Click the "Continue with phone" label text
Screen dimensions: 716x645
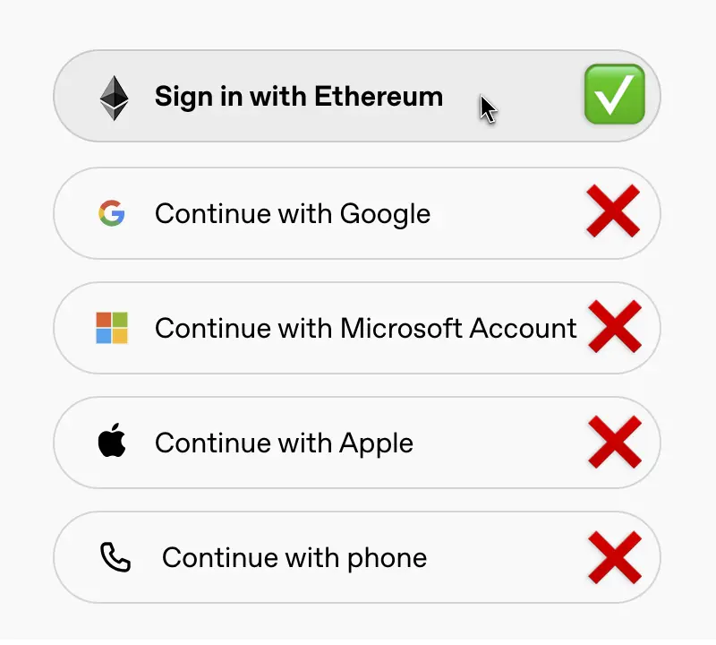(294, 559)
